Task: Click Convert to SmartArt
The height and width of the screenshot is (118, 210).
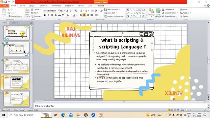Action: [114, 16]
